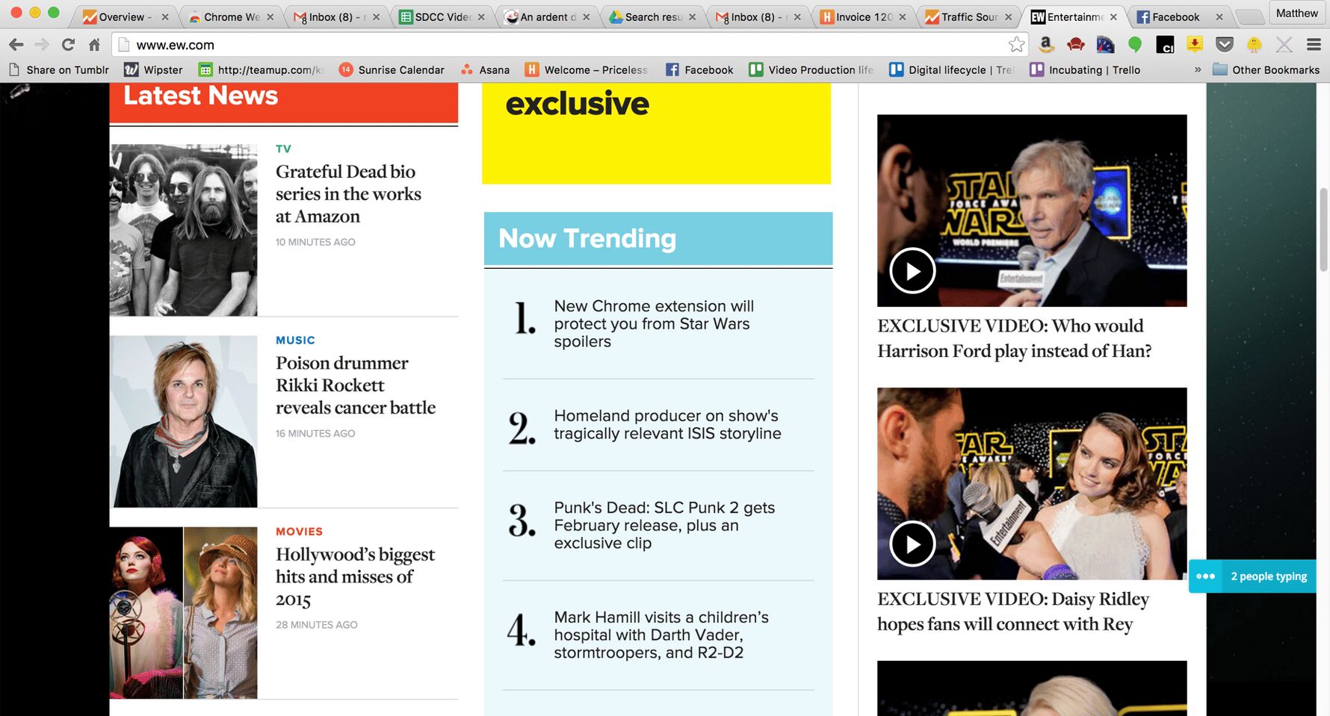Bookmark this page with the star

(1016, 45)
